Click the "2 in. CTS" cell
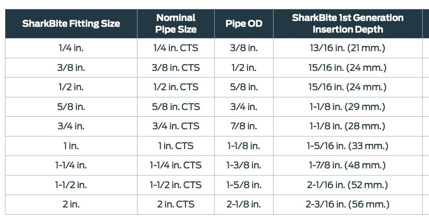The image size is (429, 224). click(176, 205)
